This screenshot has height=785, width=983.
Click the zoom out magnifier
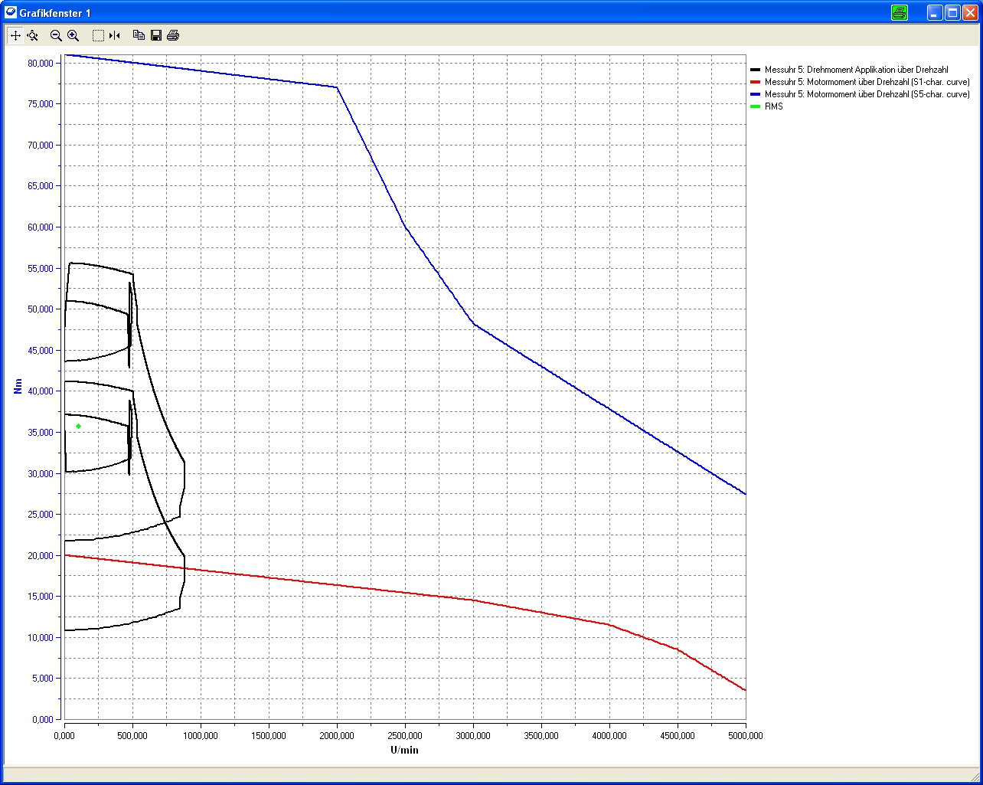coord(56,35)
